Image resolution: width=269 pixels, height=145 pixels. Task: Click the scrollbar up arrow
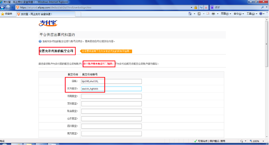coord(267,20)
